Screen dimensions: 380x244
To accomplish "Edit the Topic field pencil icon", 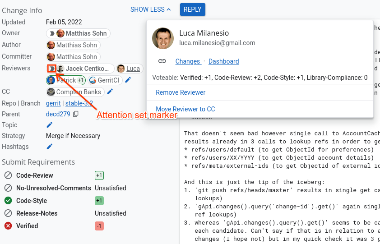I will coord(50,125).
